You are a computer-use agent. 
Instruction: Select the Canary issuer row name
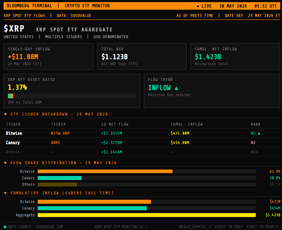pos(13,143)
